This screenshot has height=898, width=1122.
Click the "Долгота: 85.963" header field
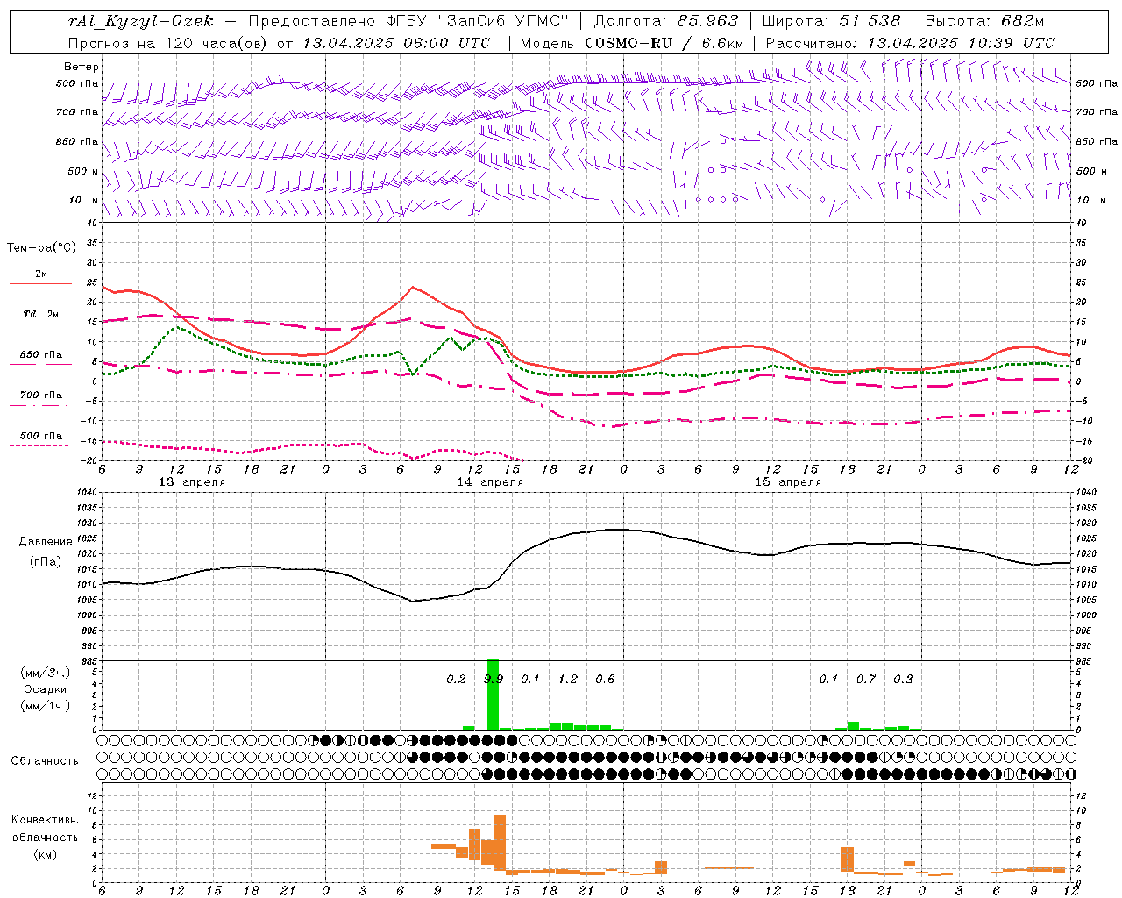pyautogui.click(x=666, y=21)
